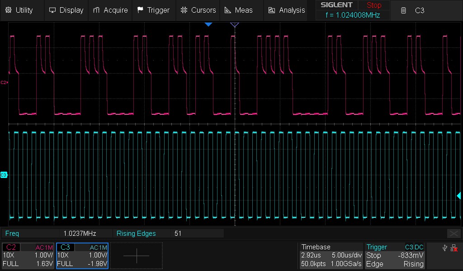Select the Trigger flag icon

pyautogui.click(x=139, y=9)
